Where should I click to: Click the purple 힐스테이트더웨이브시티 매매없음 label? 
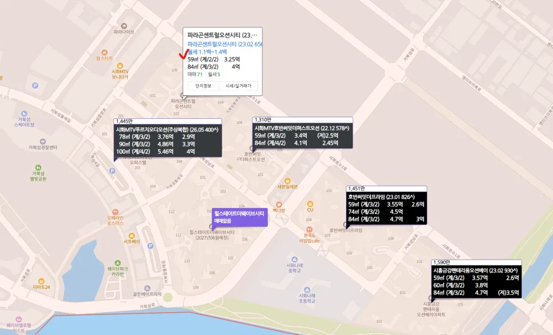point(239,217)
